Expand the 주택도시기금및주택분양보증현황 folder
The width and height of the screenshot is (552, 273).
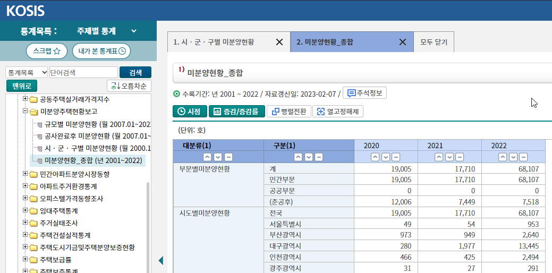pos(25,248)
